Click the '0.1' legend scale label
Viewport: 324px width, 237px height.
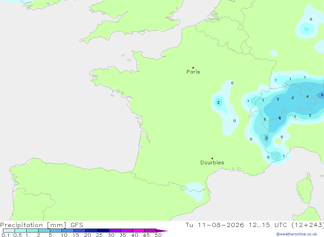[x=6, y=235]
